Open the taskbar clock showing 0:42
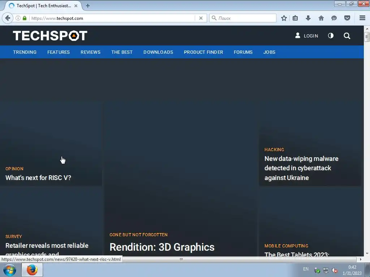370x277 pixels. click(x=352, y=270)
